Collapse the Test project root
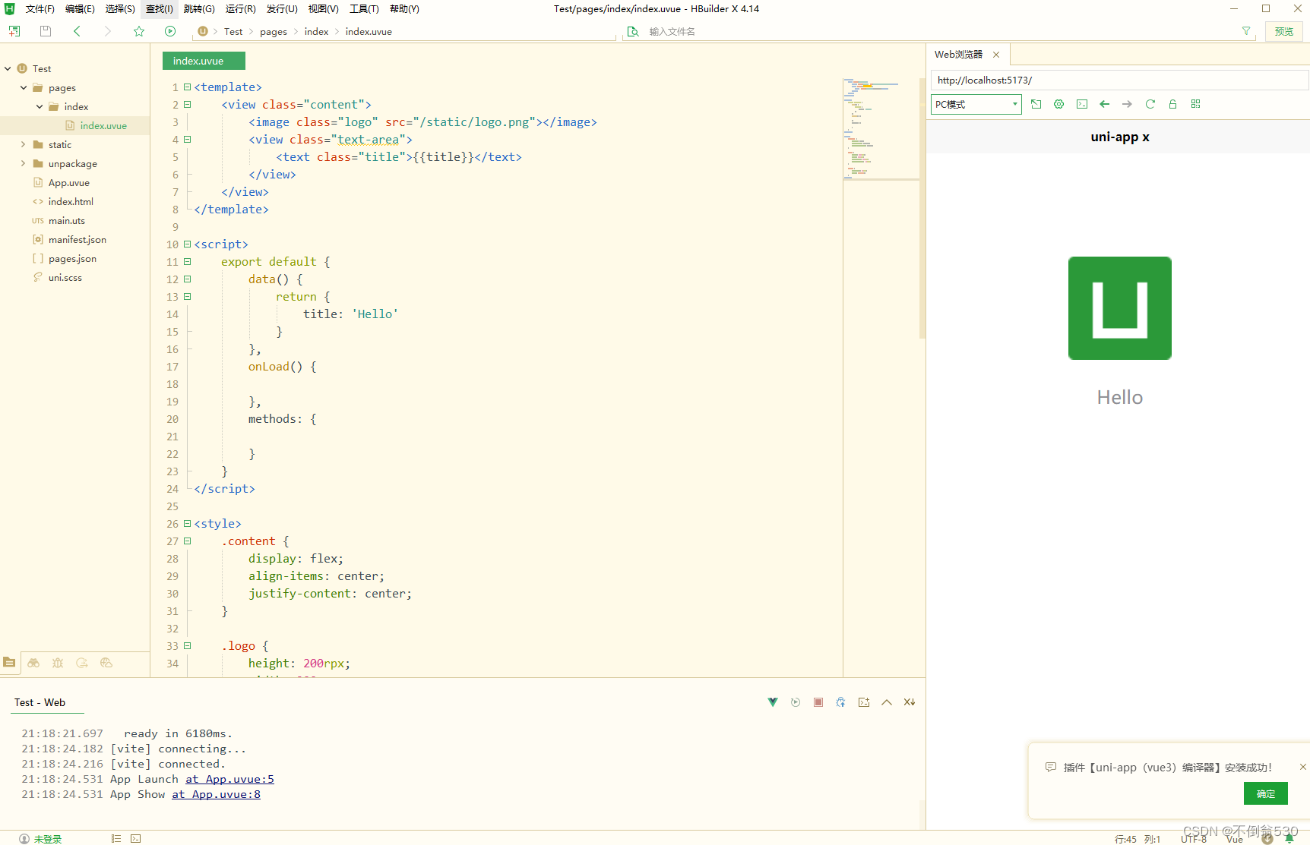The width and height of the screenshot is (1310, 845). [x=8, y=68]
